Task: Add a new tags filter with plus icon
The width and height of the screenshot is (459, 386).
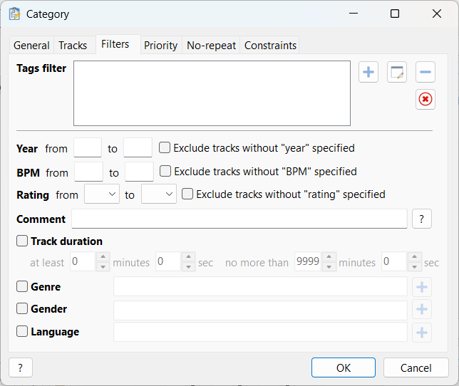Action: (368, 72)
